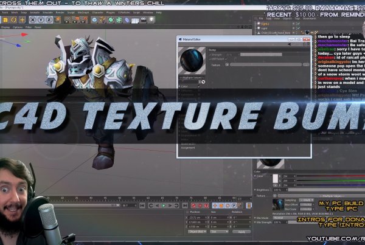Adjust Bump Strength slider in Material Editor
Image resolution: width=365 pixels, height=245 pixels.
261,55
